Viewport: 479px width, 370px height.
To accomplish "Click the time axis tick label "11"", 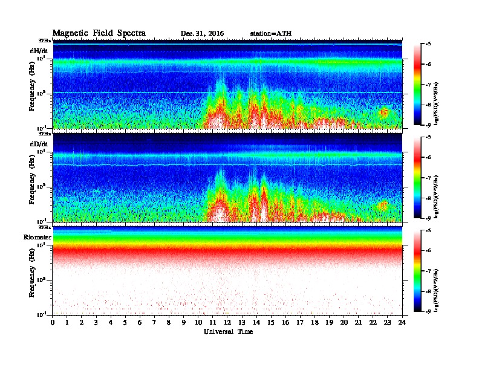I will pyautogui.click(x=213, y=322).
